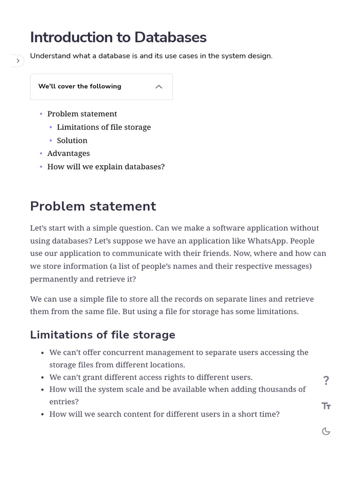Click the Limitations of file storage heading

click(x=103, y=335)
